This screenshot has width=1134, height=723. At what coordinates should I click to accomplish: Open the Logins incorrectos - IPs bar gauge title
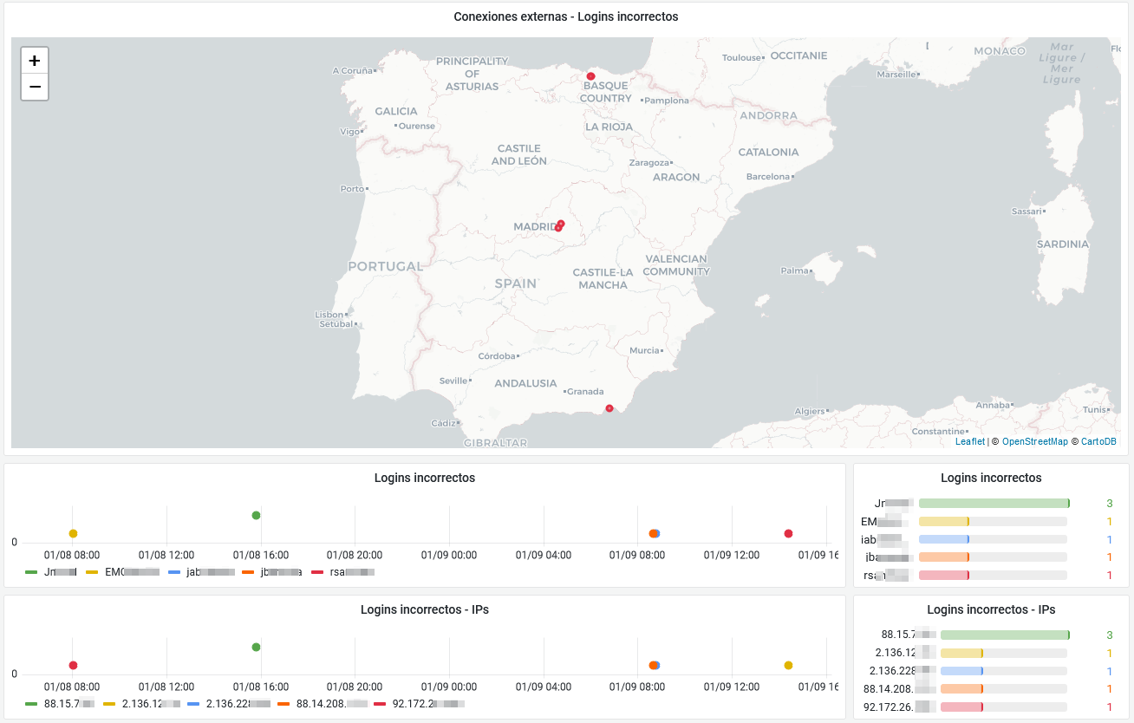point(991,609)
